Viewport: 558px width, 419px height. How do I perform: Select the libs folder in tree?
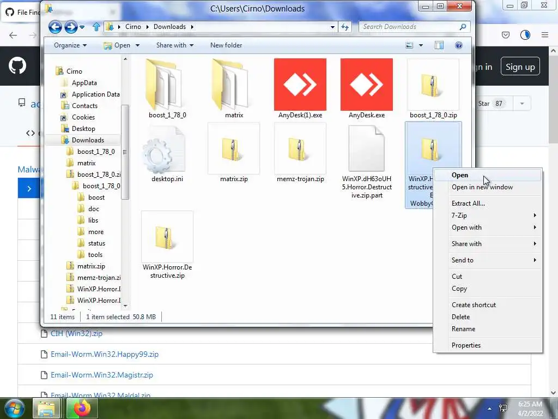(93, 220)
